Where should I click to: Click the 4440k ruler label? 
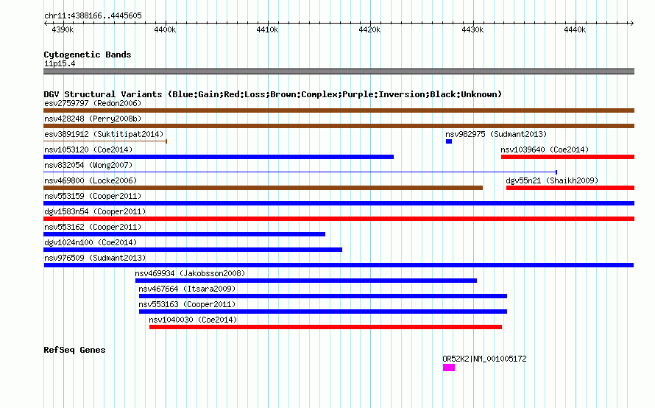point(575,29)
